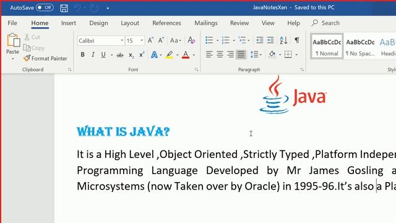396x223 pixels.
Task: Expand the Paste options arrow
Action: [x=12, y=59]
